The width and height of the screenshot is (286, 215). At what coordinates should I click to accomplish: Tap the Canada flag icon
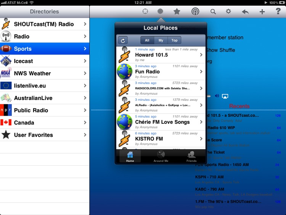6,122
